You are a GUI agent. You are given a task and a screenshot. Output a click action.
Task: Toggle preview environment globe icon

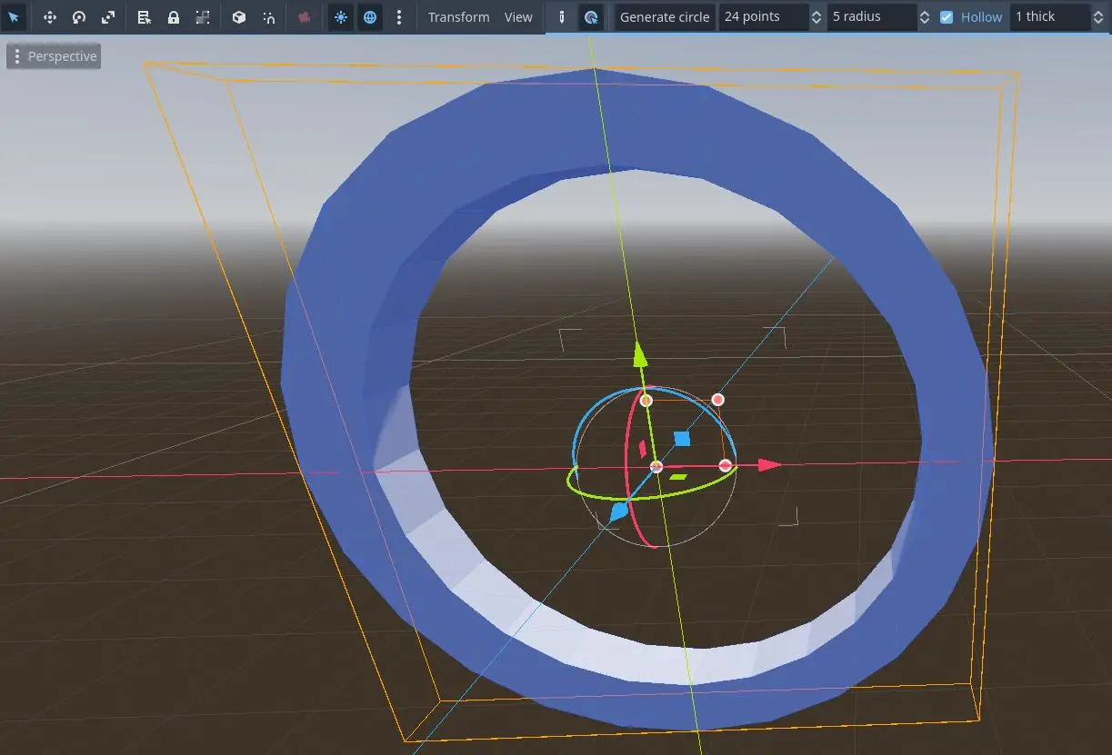pos(370,17)
